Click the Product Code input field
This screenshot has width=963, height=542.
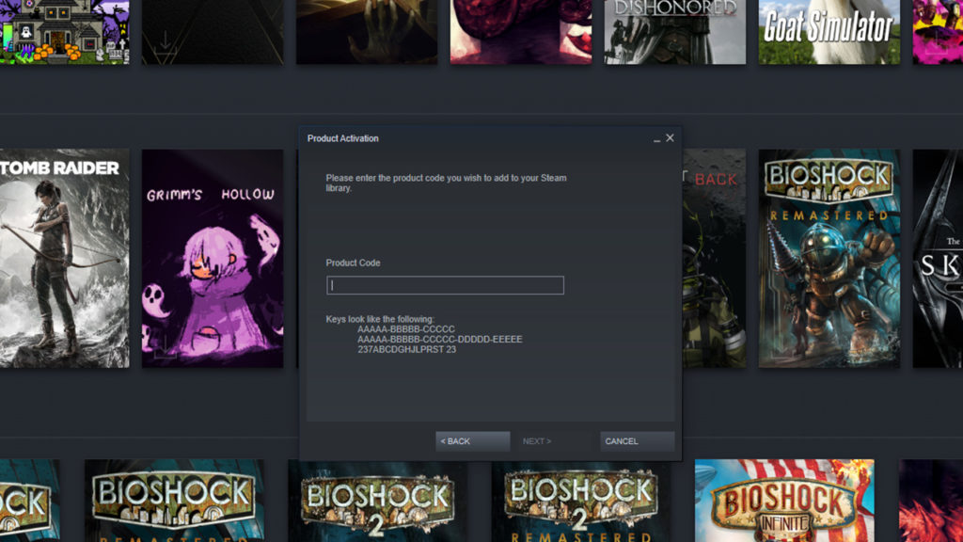(x=445, y=285)
